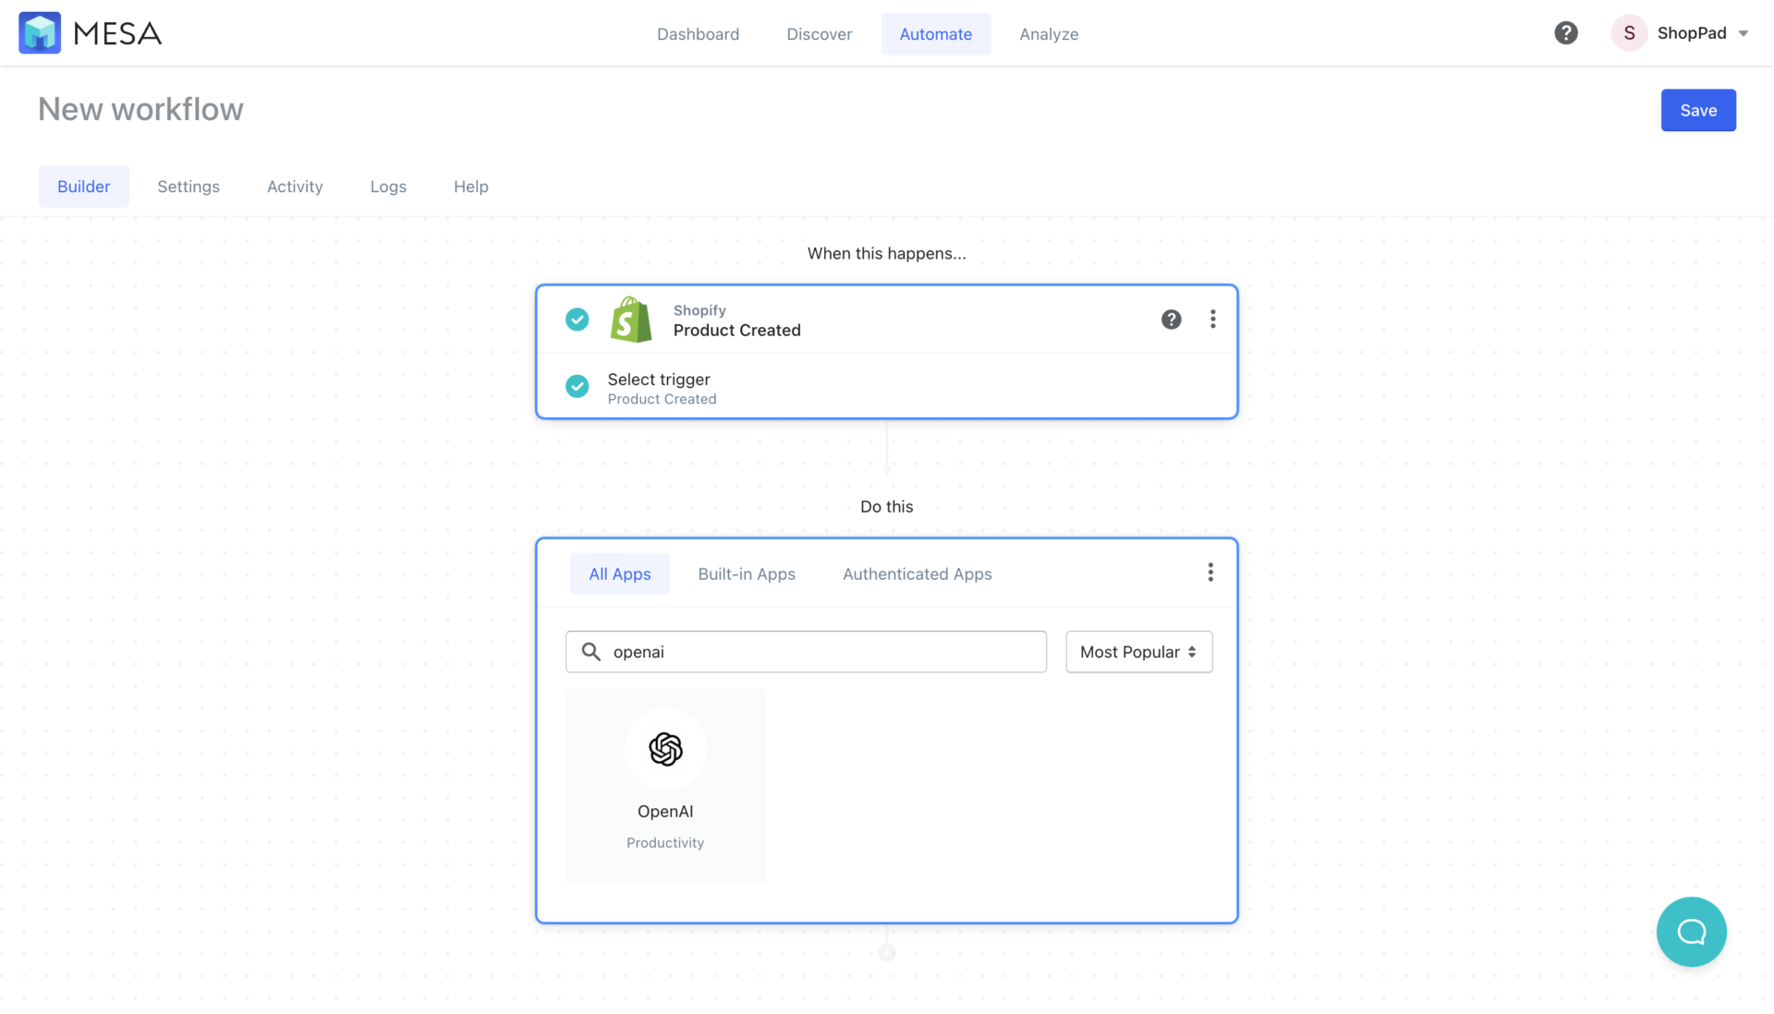Screen dimensions: 1774x1014
Task: Open the Logs tab
Action: [x=388, y=186]
